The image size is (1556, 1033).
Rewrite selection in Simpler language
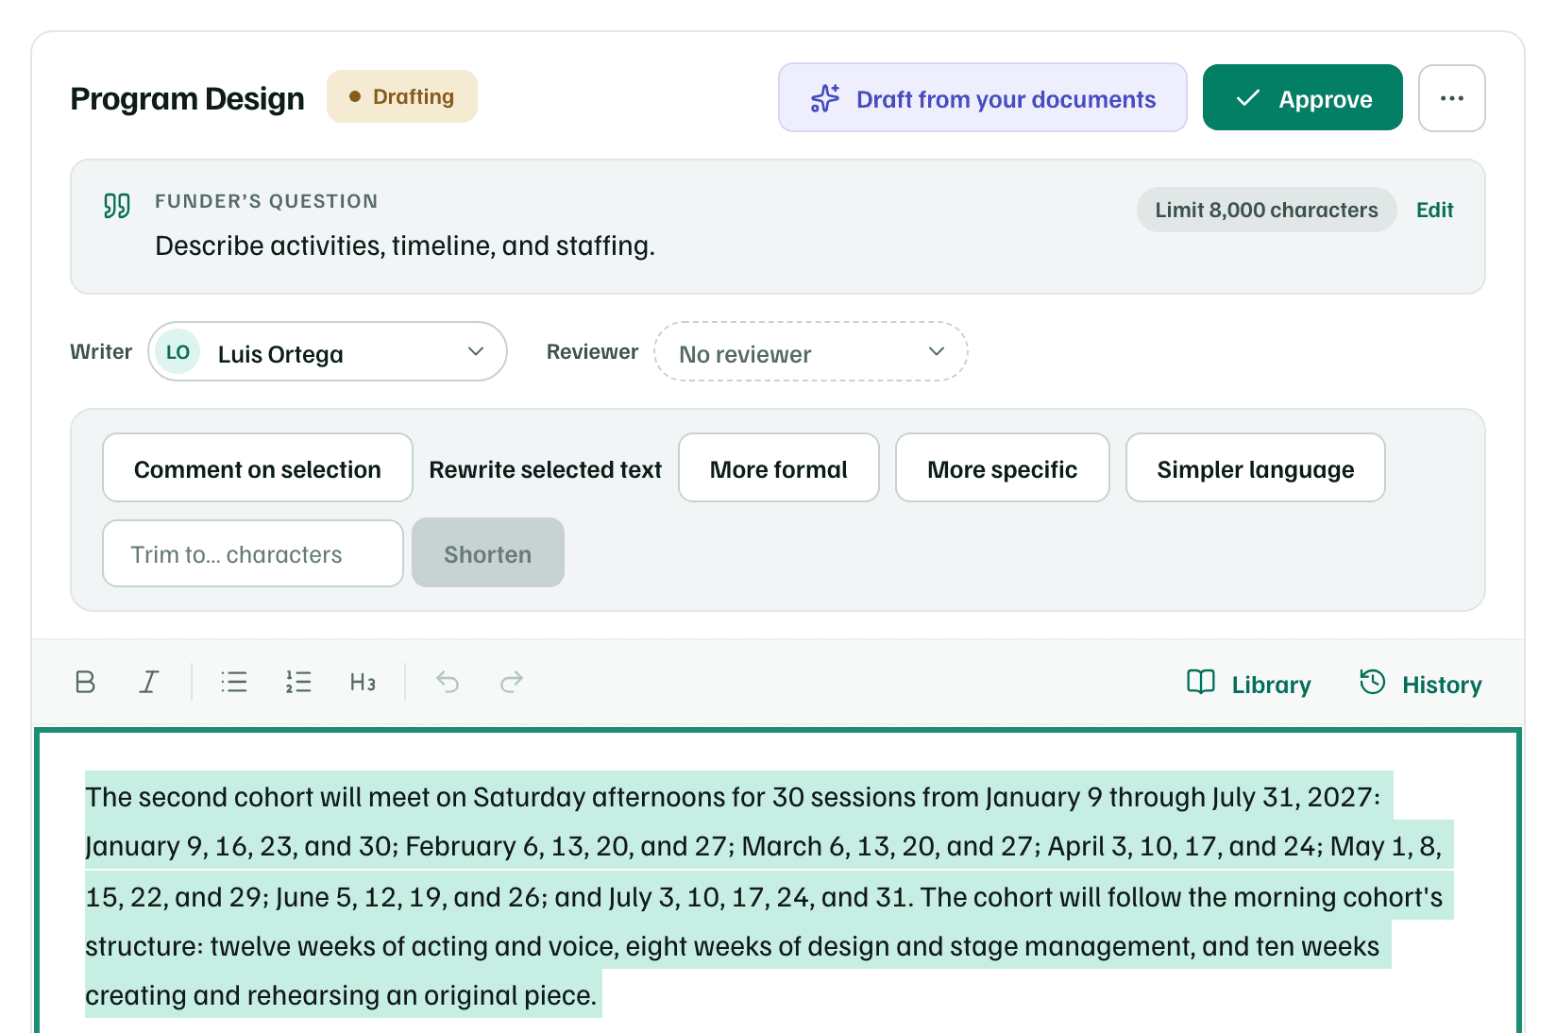pos(1255,468)
